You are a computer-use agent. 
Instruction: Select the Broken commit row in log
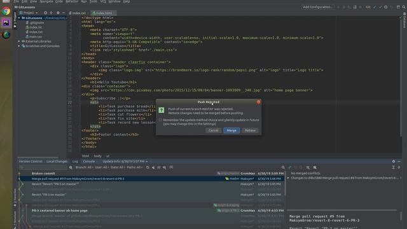click(x=151, y=174)
